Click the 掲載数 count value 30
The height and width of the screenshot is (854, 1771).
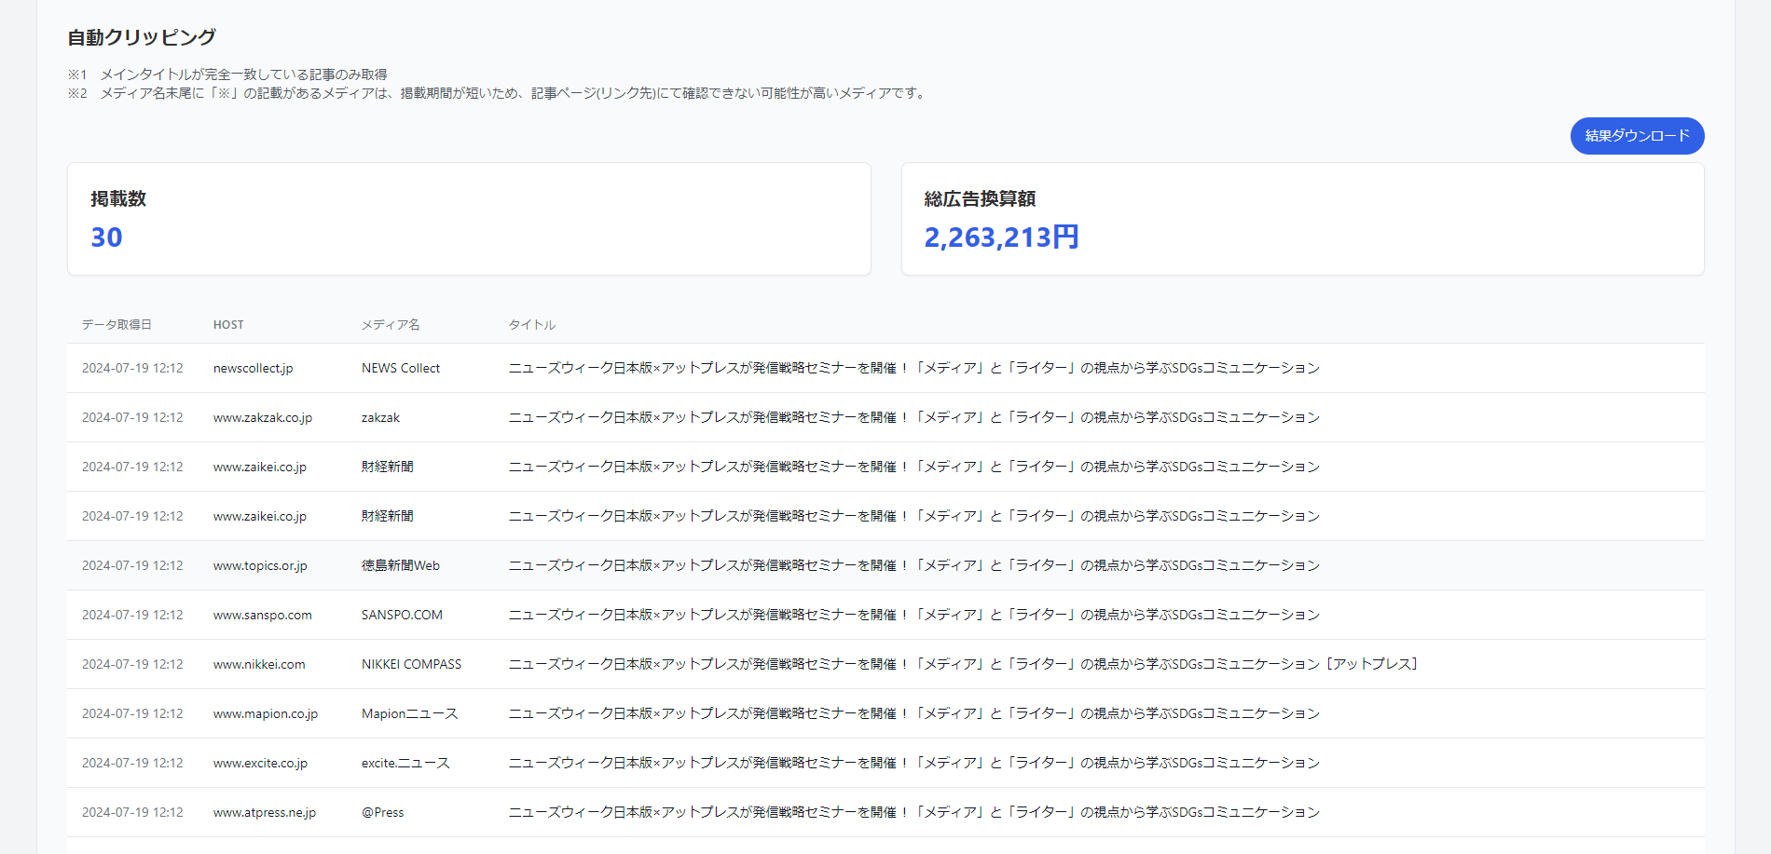(107, 237)
